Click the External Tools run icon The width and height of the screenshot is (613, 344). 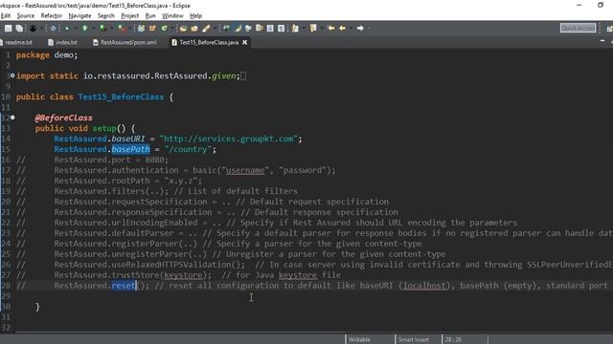coord(122,28)
